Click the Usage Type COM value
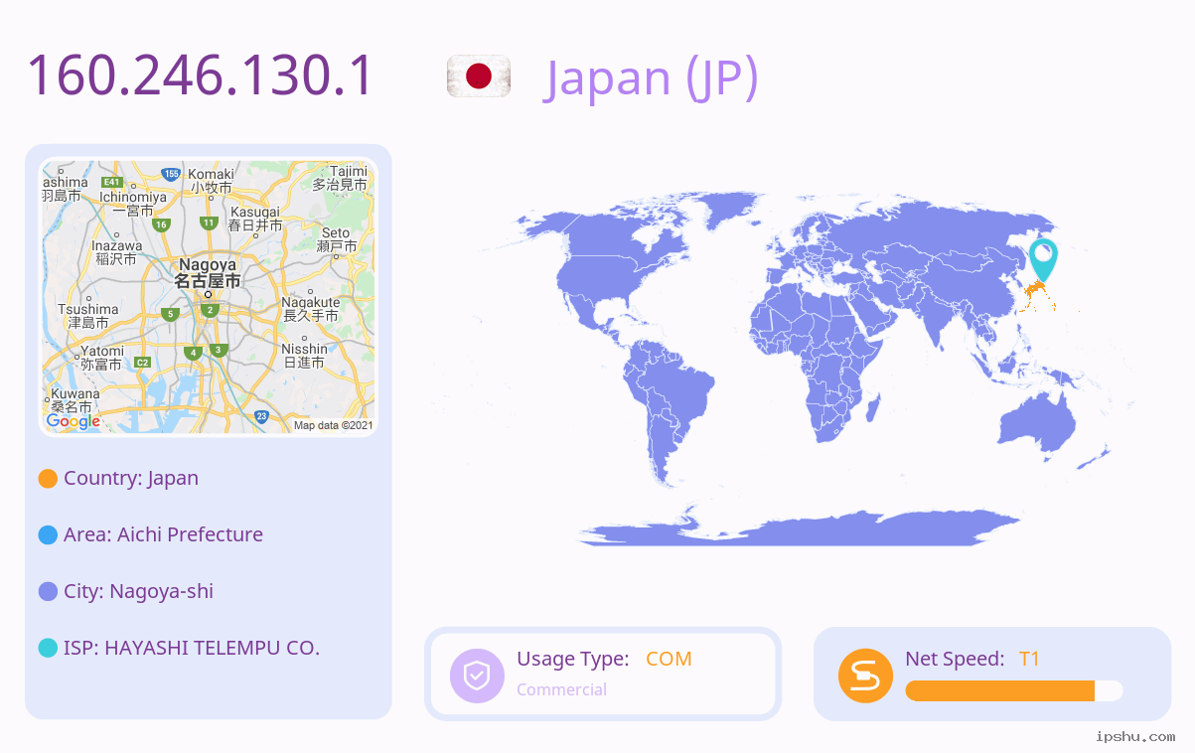This screenshot has width=1195, height=753. 669,659
